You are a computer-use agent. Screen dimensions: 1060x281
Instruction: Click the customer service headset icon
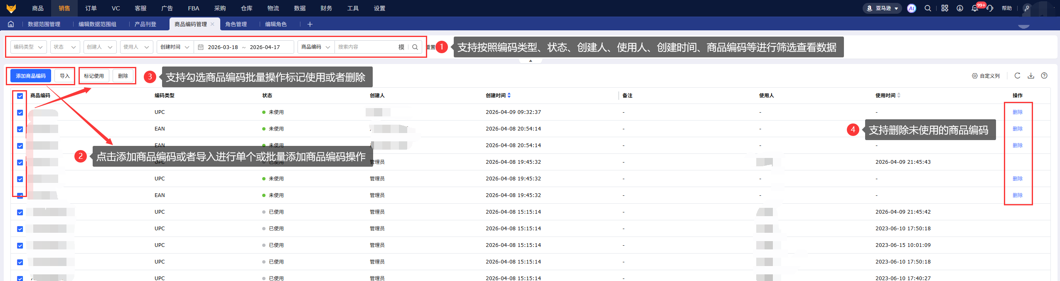(x=990, y=8)
